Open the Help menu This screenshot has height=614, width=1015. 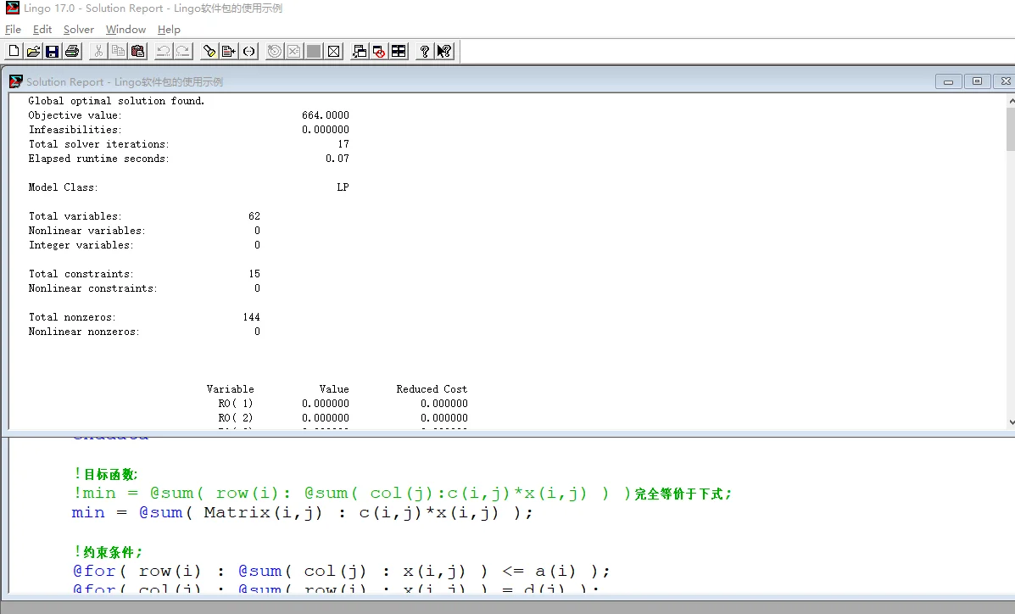point(169,29)
